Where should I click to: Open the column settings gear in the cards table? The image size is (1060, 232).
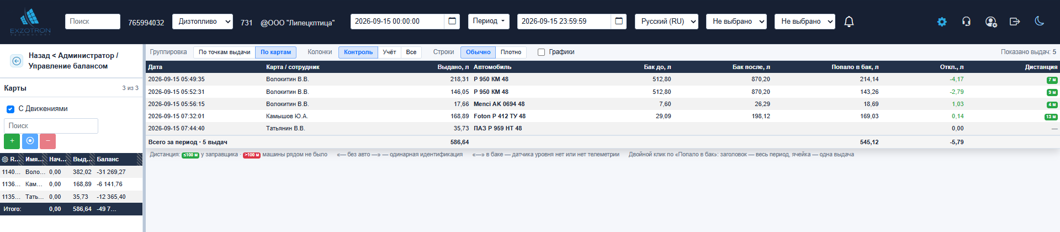coord(5,159)
